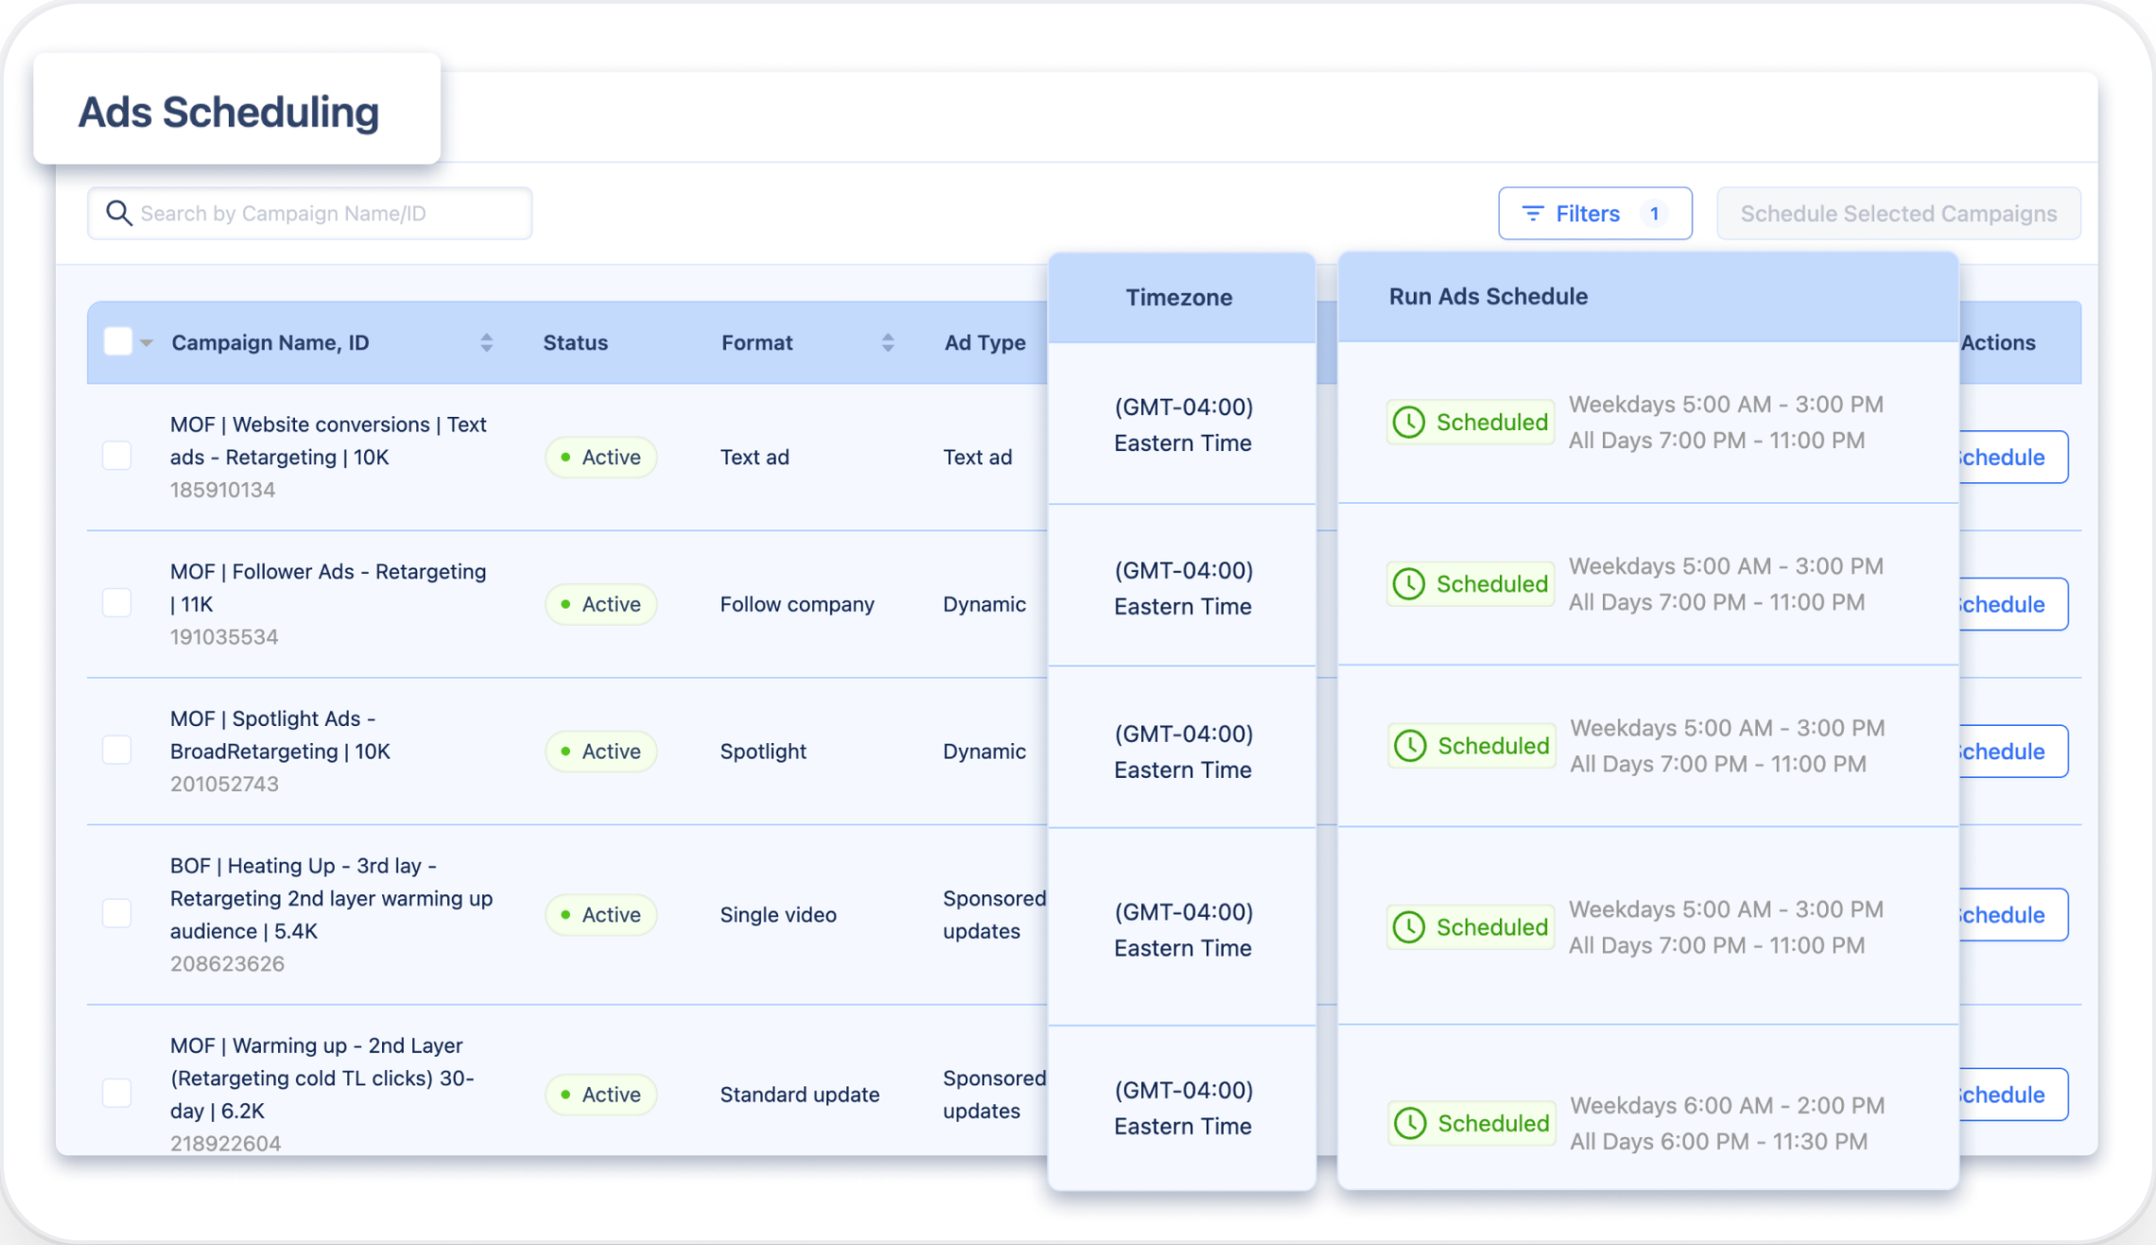Sort by Format column arrows
Screen dimensions: 2156x1245
887,342
